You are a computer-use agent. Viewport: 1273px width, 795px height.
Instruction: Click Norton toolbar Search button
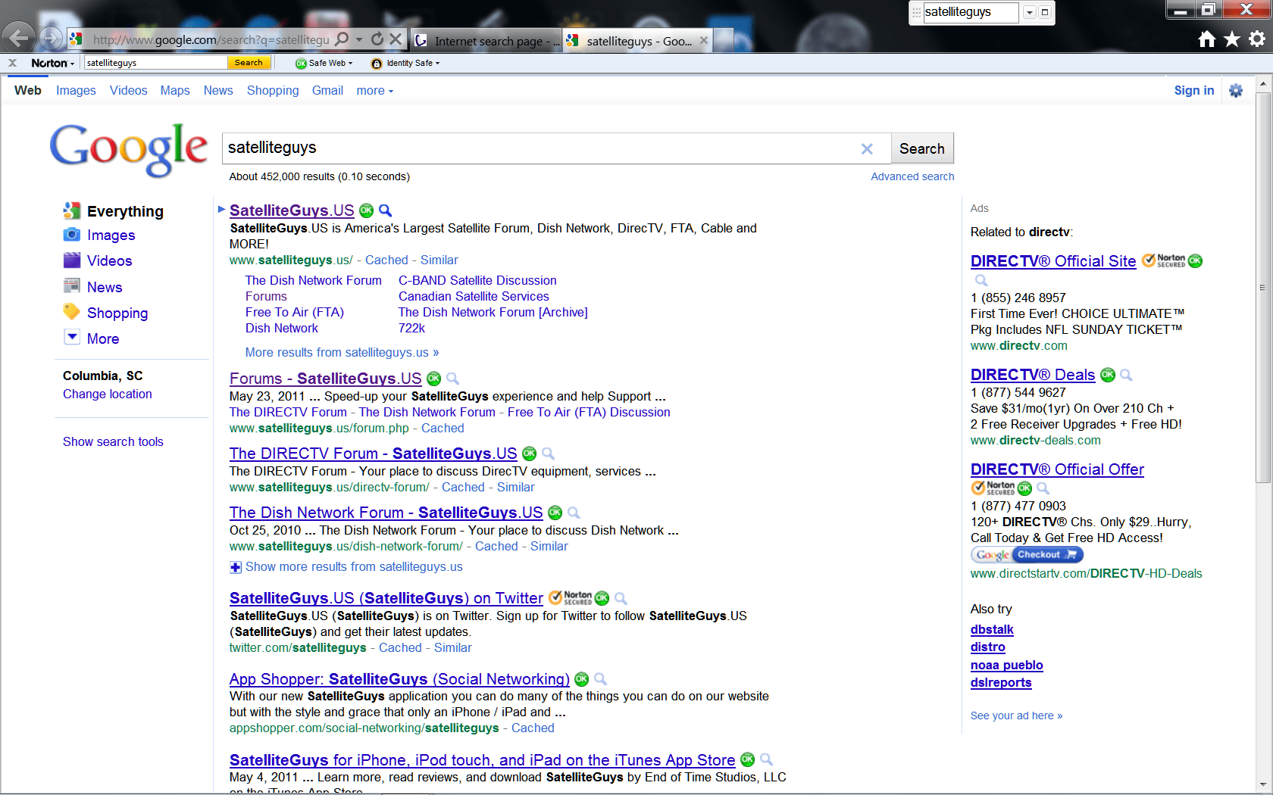point(249,63)
